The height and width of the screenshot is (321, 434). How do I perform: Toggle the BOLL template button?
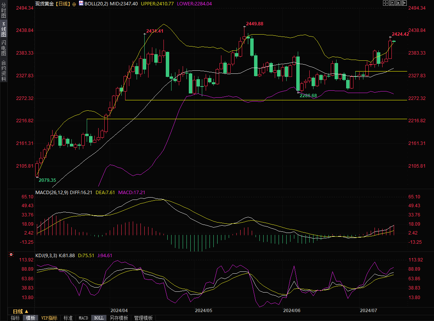point(99,318)
